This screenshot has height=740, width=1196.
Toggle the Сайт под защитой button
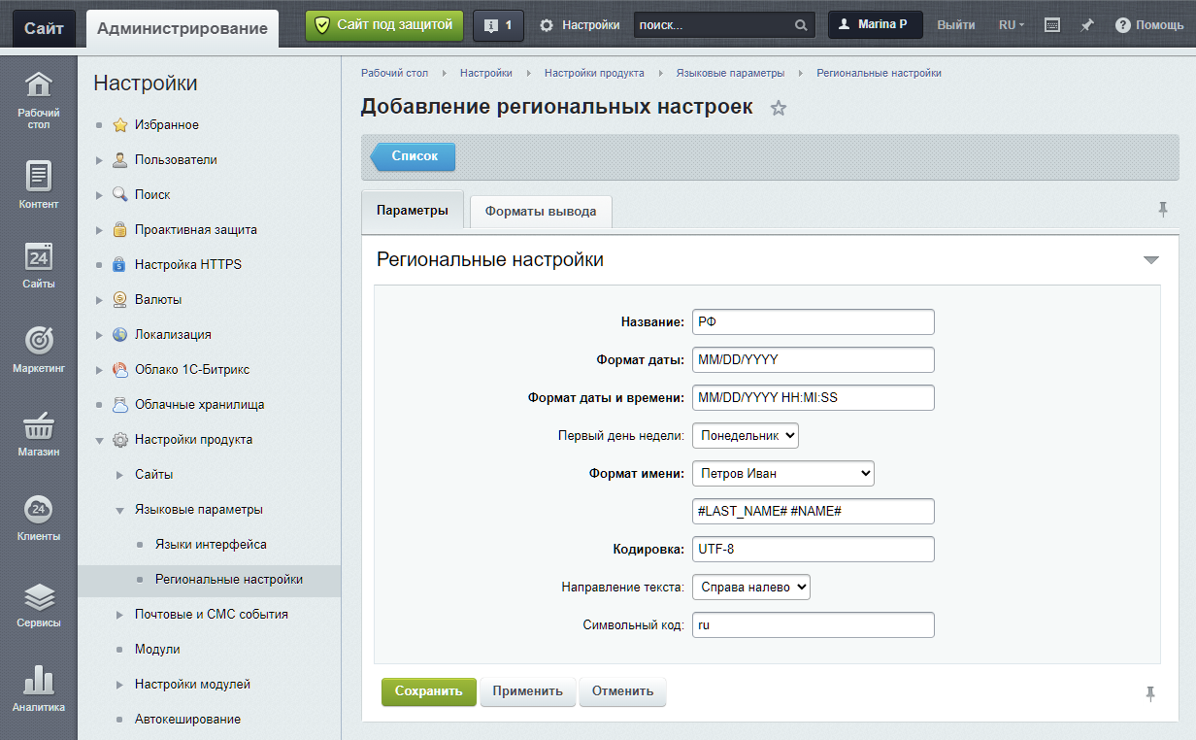[x=384, y=25]
